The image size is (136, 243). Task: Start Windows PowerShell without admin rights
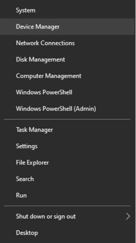pyautogui.click(x=67, y=92)
